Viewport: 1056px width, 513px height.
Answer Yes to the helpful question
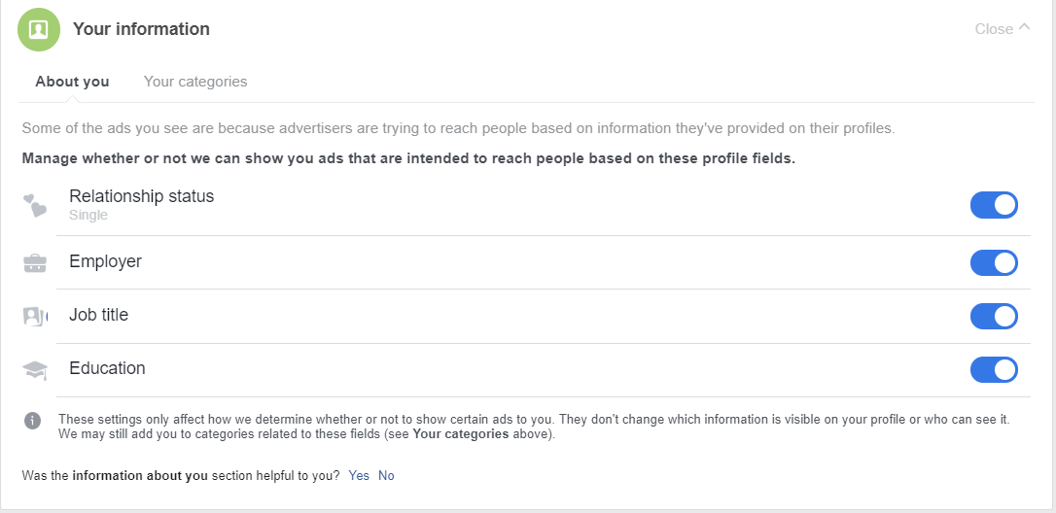(359, 476)
